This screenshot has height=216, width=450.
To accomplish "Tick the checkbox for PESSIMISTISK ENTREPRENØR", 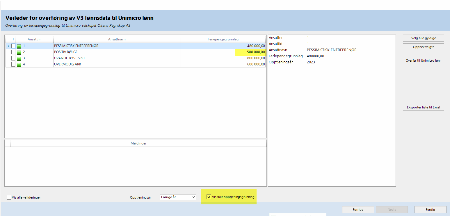I will (13, 46).
